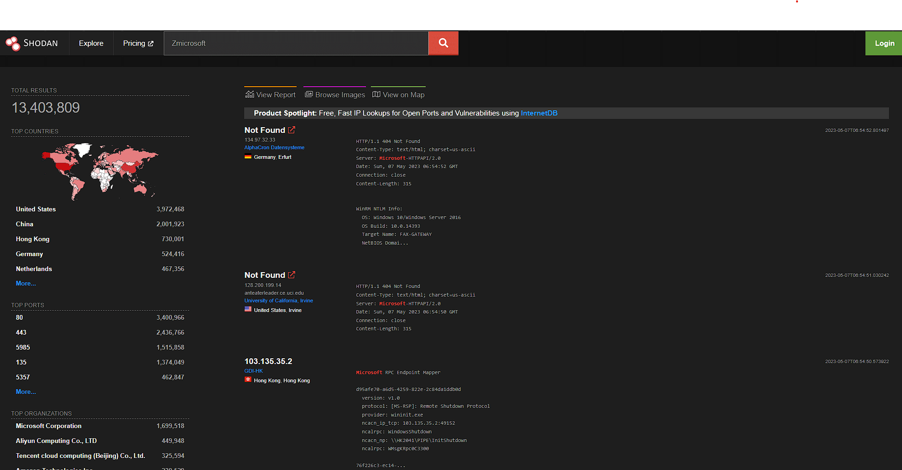
Task: Click the Login button
Action: pyautogui.click(x=885, y=43)
